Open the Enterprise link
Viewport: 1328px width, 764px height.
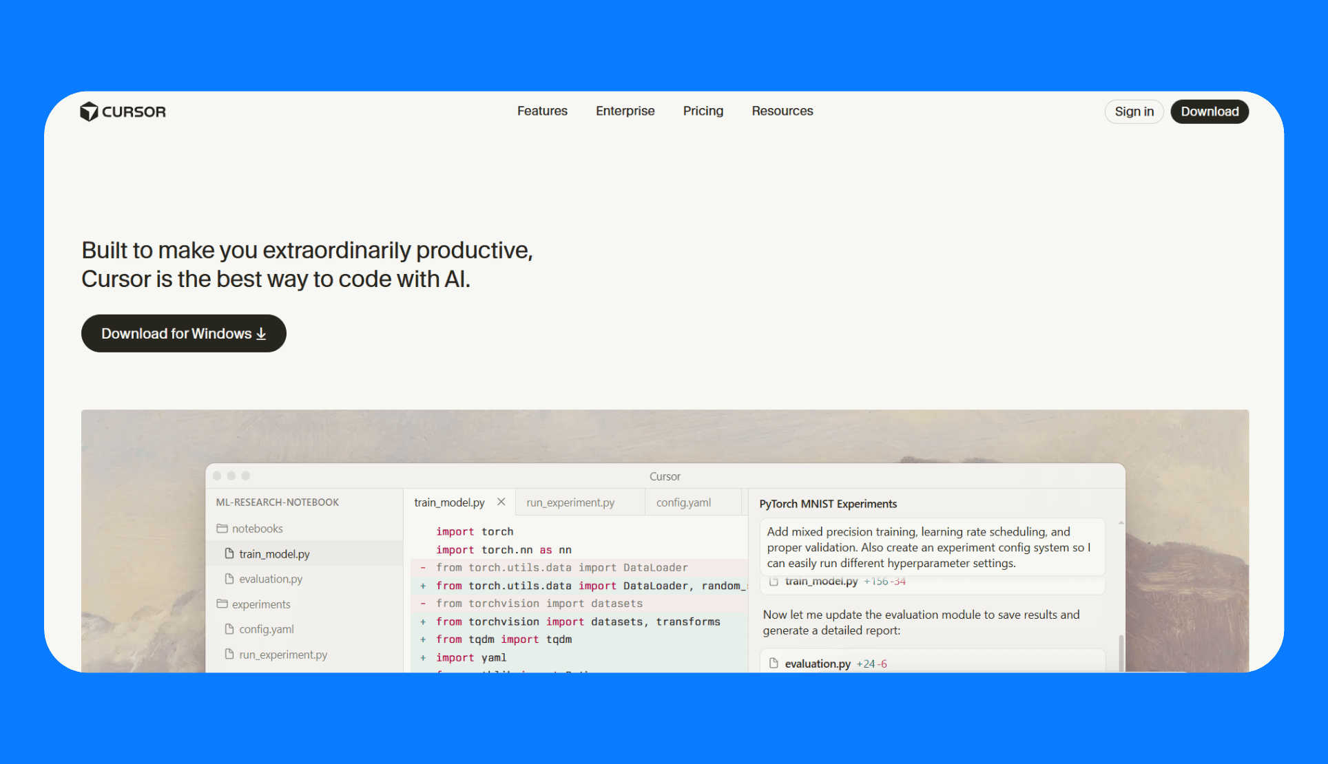coord(625,111)
